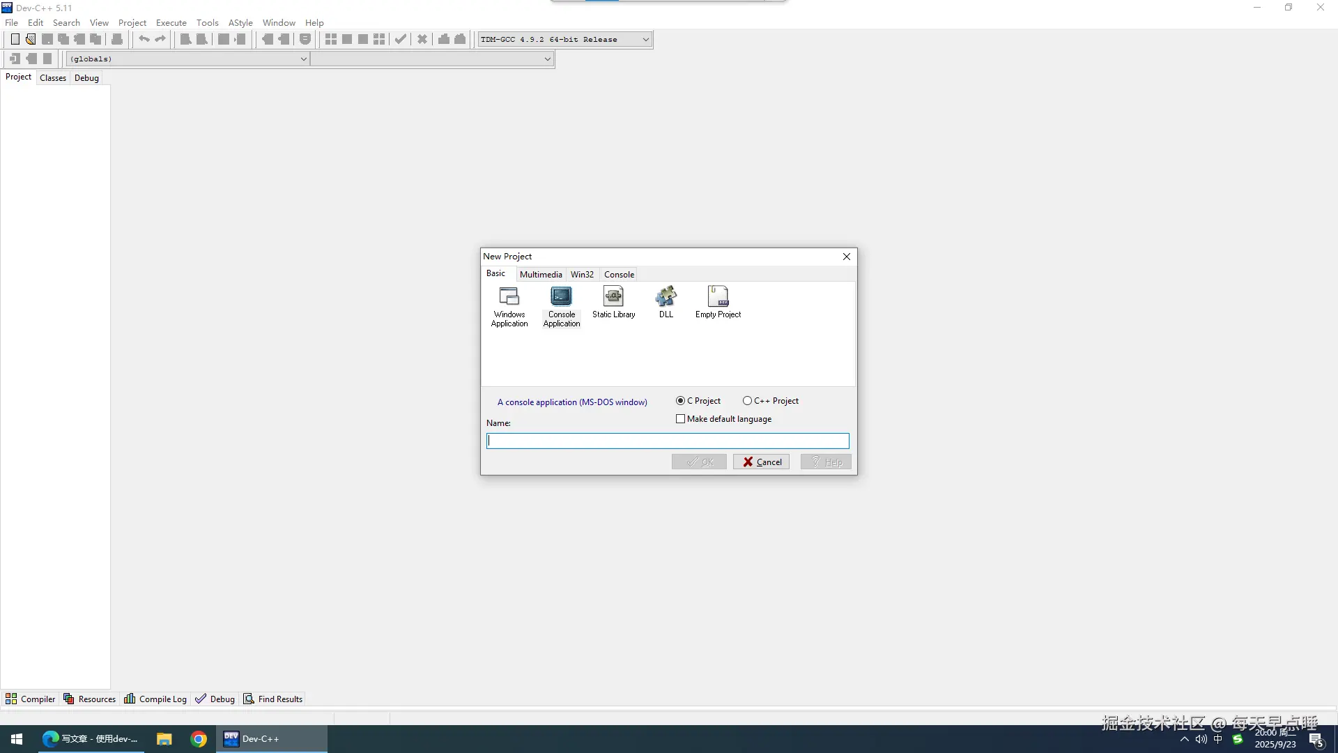Image resolution: width=1338 pixels, height=753 pixels.
Task: Switch to the Classes side panel tab
Action: (53, 78)
